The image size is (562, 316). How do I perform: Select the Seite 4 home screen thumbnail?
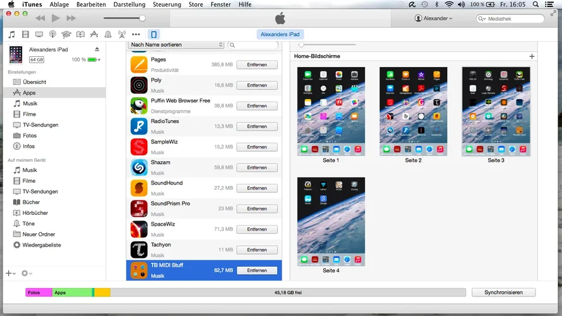331,221
